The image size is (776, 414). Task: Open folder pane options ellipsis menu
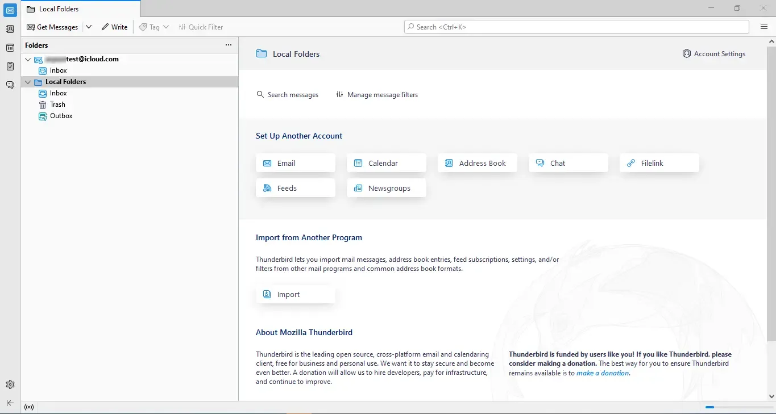click(229, 45)
